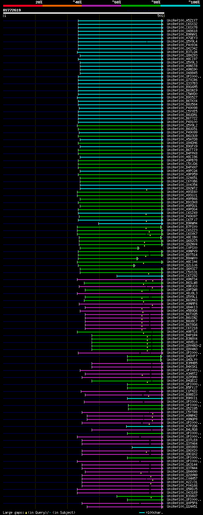The height and width of the screenshot is (515, 203).
Task: Select the UniRef100_P40934 label
Action: [x=182, y=45]
